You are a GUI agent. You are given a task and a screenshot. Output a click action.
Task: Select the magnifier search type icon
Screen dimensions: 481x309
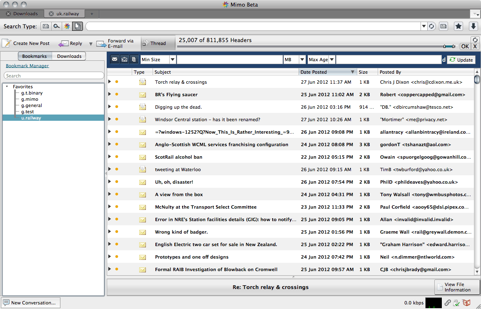click(x=56, y=26)
